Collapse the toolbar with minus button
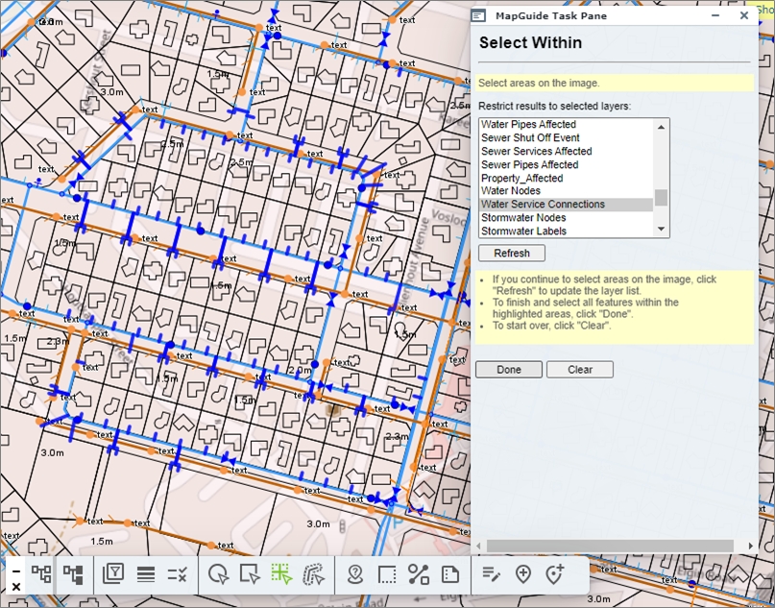This screenshot has height=608, width=775. tap(15, 570)
